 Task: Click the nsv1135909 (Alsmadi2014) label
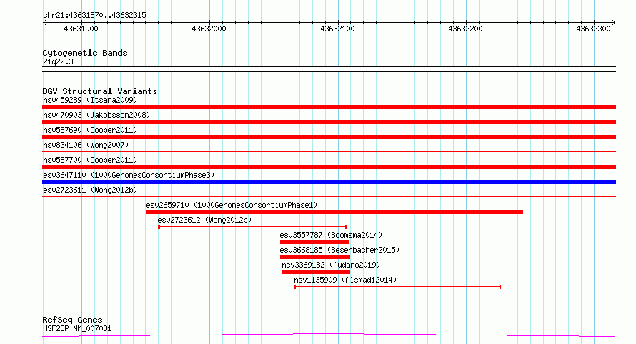click(345, 280)
